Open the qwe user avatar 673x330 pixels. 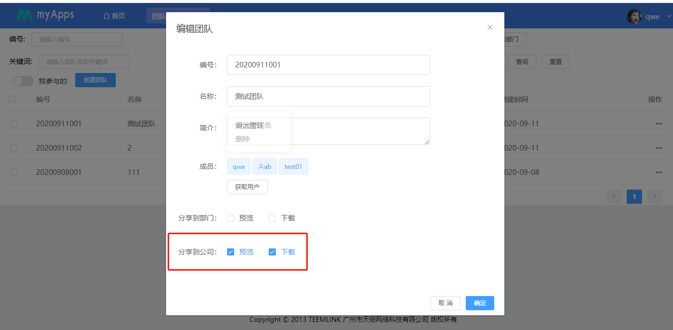pos(634,16)
